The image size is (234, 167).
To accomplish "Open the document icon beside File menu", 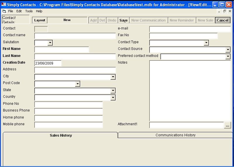I will 4,11.
